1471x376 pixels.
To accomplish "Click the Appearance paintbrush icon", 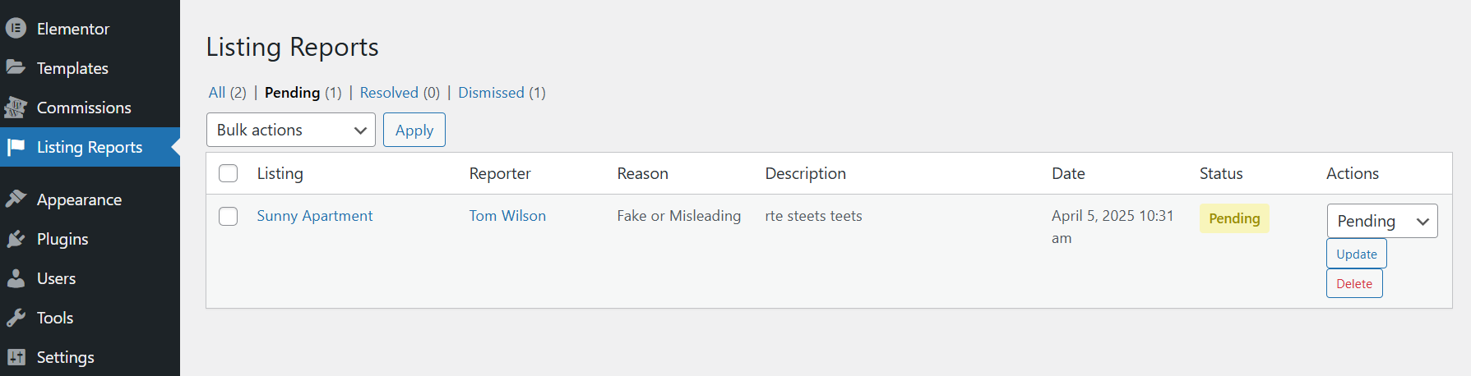I will pyautogui.click(x=16, y=199).
